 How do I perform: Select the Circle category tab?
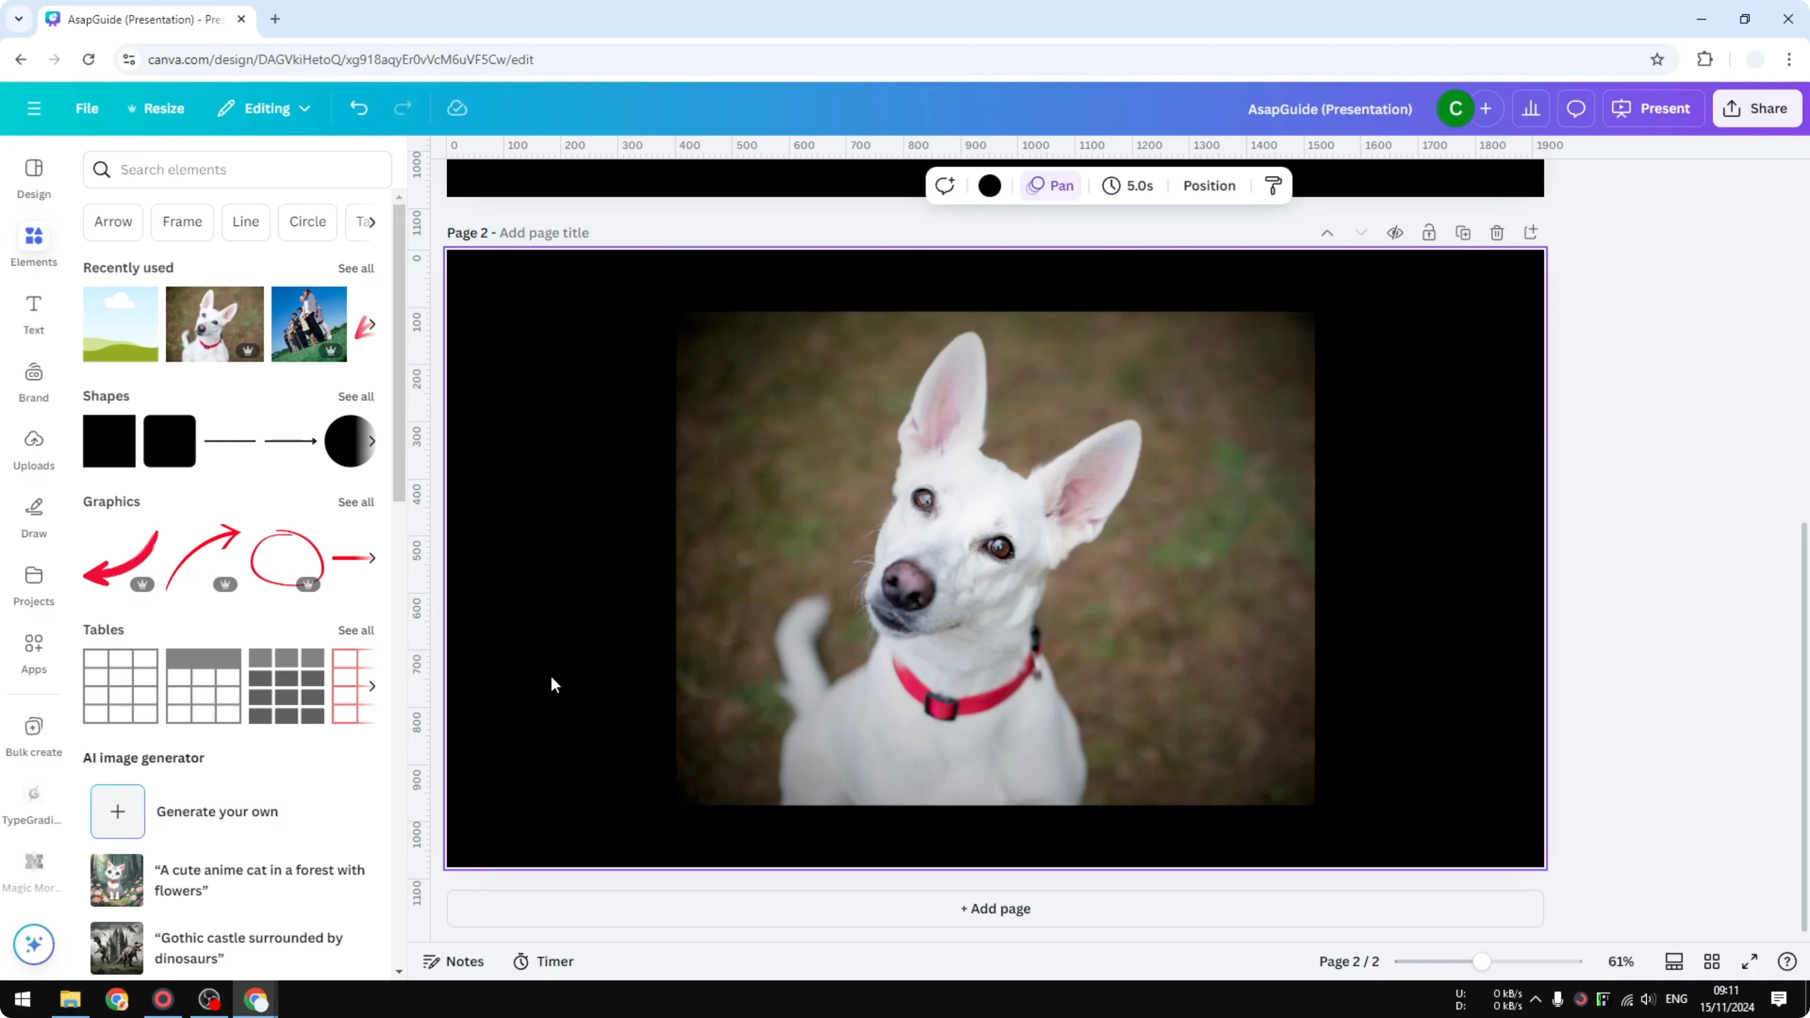[x=307, y=222]
